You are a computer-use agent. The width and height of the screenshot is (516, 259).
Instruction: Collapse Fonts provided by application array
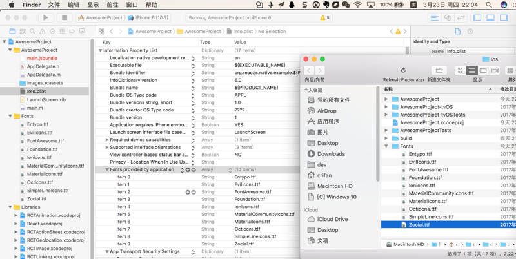[107, 169]
